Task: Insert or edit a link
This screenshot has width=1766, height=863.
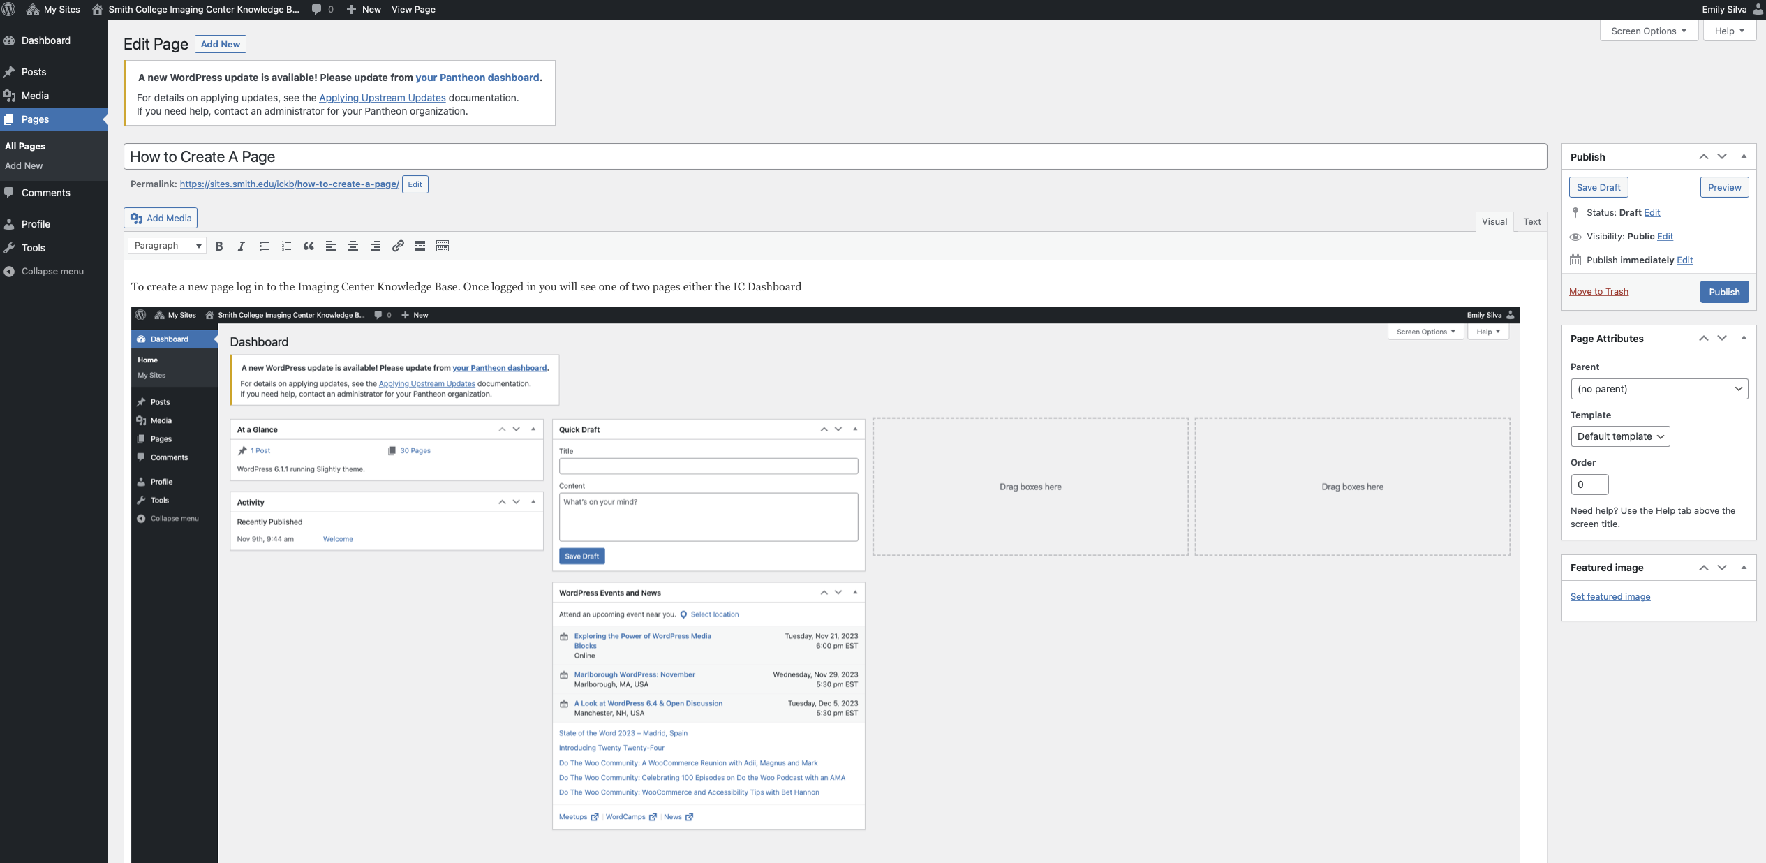Action: click(x=398, y=246)
